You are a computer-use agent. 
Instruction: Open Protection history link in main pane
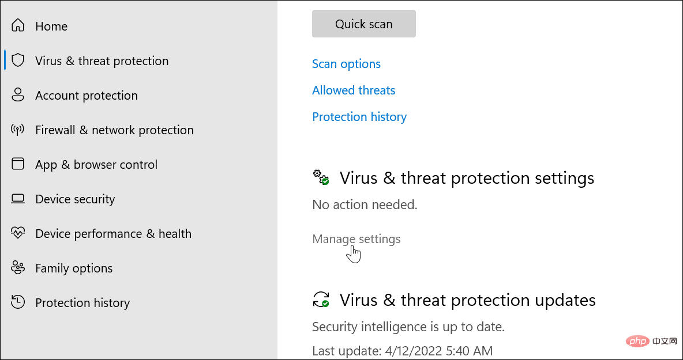pyautogui.click(x=359, y=117)
